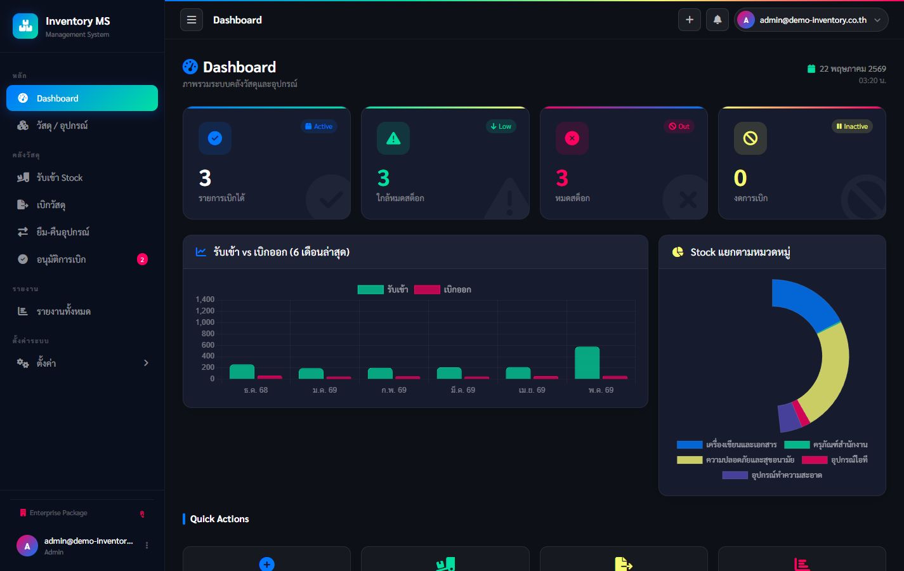Click the line chart icon in chart header

pos(201,252)
